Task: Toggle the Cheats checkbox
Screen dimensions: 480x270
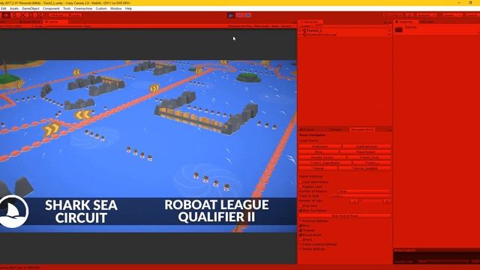Action: pyautogui.click(x=300, y=240)
